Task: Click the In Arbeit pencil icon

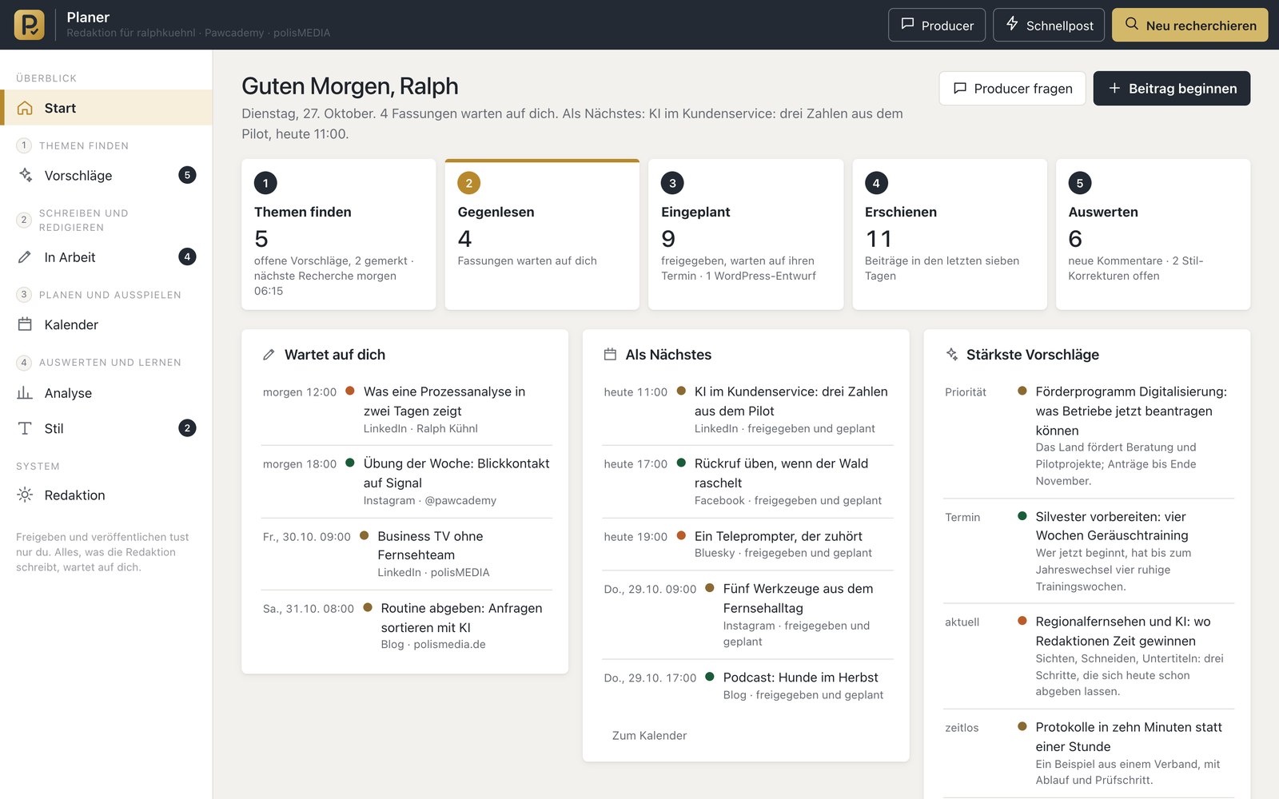Action: [25, 257]
